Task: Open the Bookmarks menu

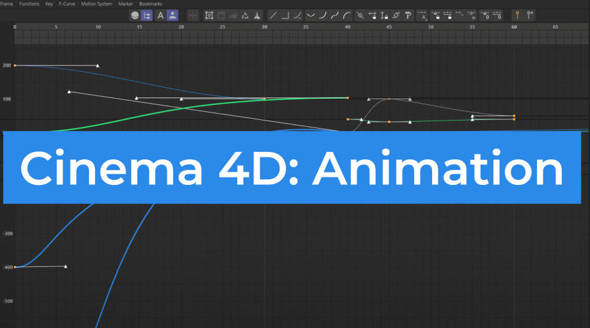Action: point(150,4)
